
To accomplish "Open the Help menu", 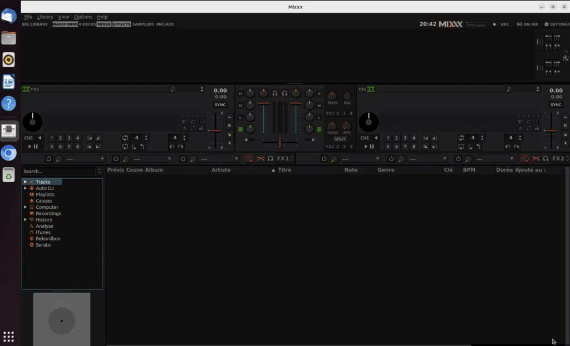I will (102, 17).
